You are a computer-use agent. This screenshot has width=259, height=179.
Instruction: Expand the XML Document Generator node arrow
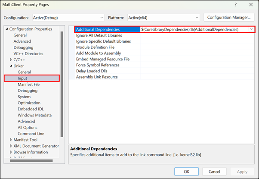(x=11, y=146)
